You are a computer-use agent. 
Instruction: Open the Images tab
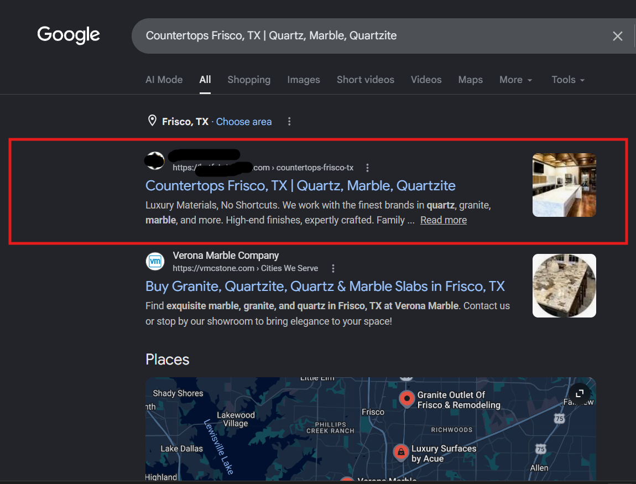point(304,80)
